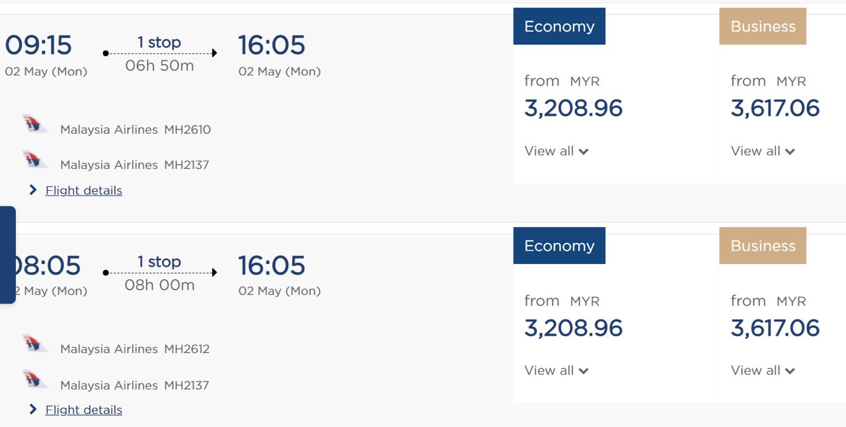Image resolution: width=846 pixels, height=427 pixels.
Task: Open Flight details for 08:05 departure
Action: click(83, 411)
